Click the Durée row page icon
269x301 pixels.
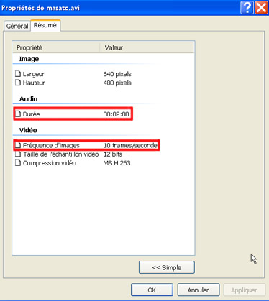[x=18, y=114]
